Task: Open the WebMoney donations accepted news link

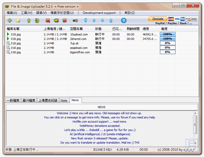Action: point(100,126)
